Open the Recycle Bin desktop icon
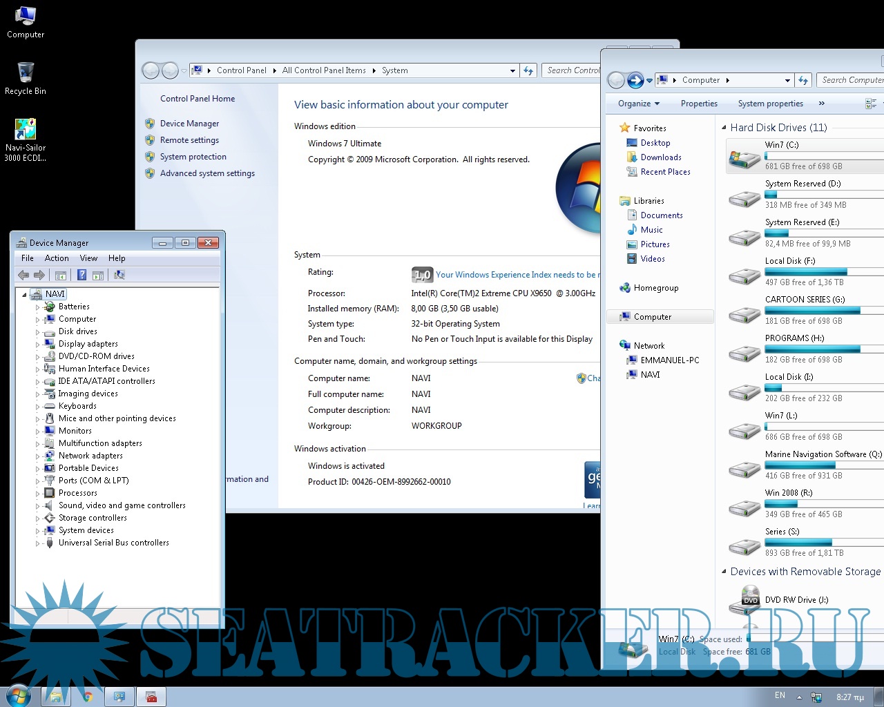This screenshot has width=884, height=707. pyautogui.click(x=26, y=72)
